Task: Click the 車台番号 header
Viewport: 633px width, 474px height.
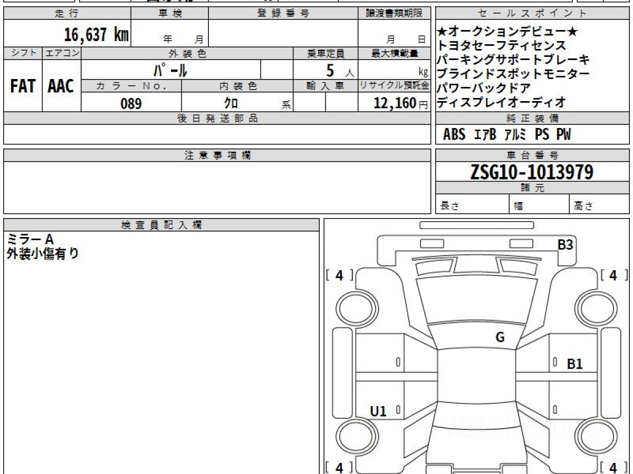Action: click(x=533, y=155)
